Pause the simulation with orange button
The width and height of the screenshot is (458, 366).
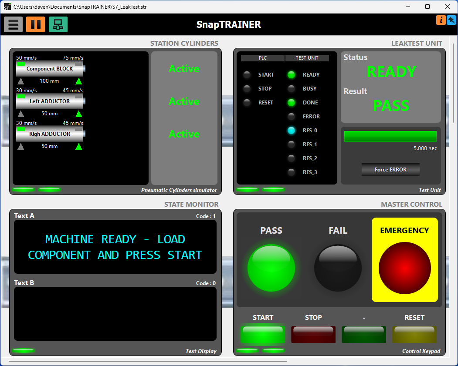click(x=36, y=24)
